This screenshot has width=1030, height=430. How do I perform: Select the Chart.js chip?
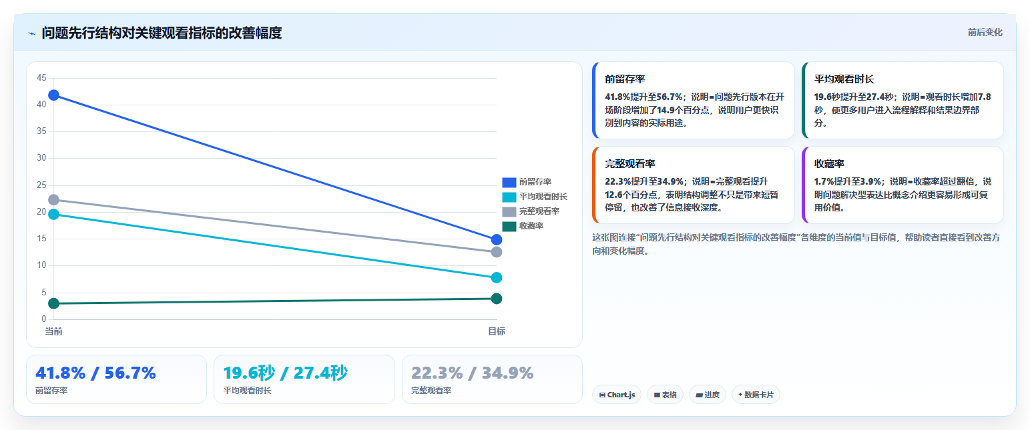[616, 395]
